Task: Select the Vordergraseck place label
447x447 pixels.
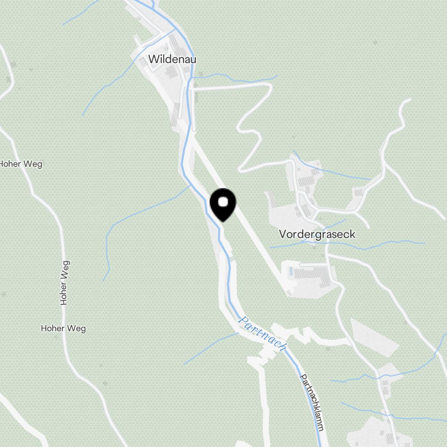Action: tap(317, 234)
